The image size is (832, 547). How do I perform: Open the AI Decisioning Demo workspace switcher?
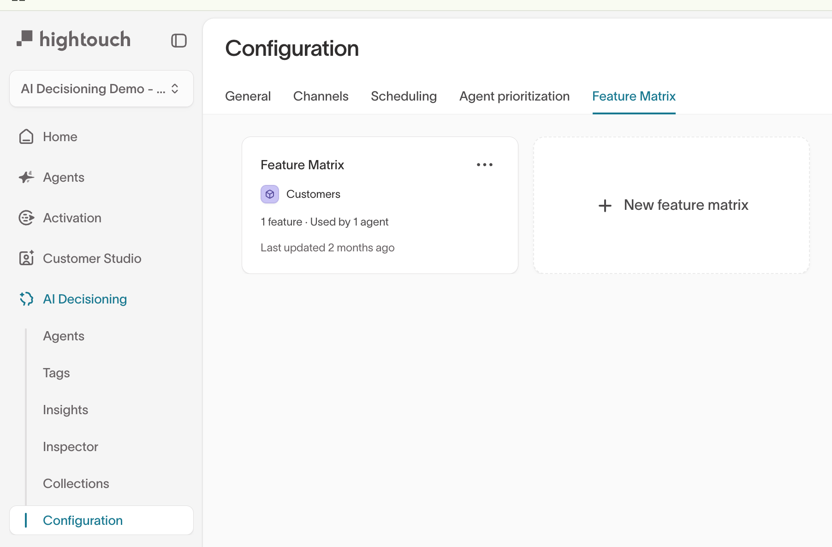[x=101, y=89]
